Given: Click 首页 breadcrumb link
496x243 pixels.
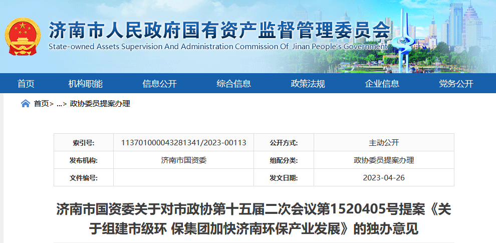Looking at the screenshot, I should [x=42, y=104].
